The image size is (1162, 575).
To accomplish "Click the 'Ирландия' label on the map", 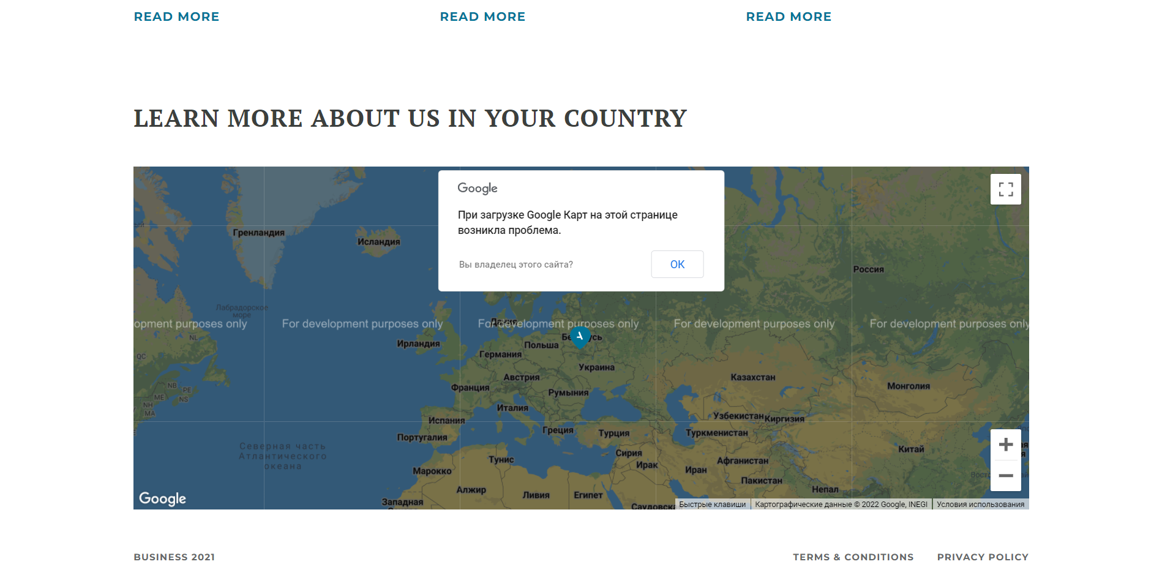I will (418, 344).
